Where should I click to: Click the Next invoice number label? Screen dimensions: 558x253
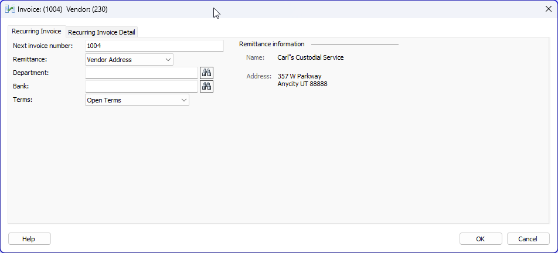click(43, 46)
